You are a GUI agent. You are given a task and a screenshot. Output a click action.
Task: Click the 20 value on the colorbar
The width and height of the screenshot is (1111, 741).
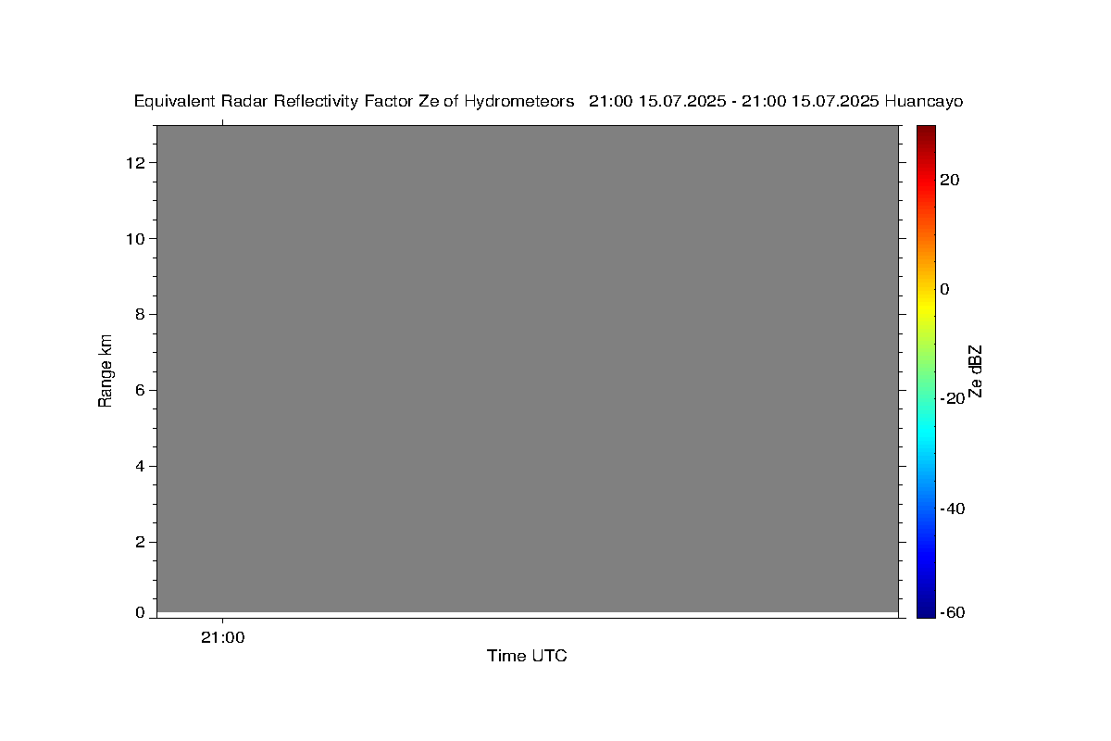coord(949,180)
